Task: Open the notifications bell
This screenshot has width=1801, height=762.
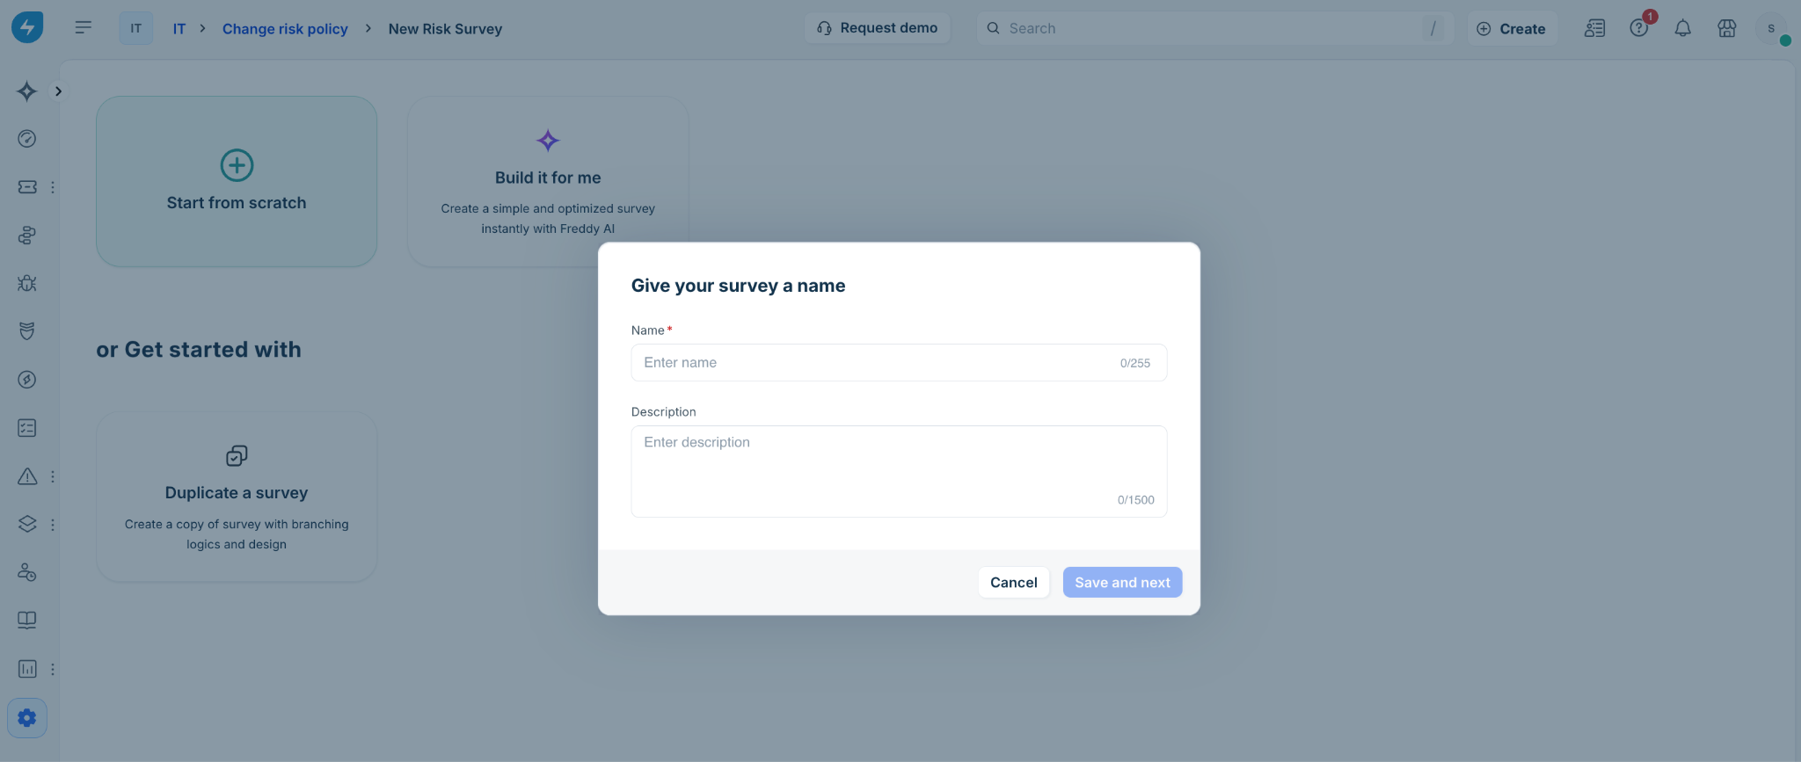Action: (x=1682, y=28)
